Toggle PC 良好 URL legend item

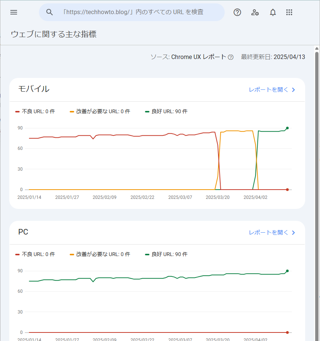click(166, 254)
